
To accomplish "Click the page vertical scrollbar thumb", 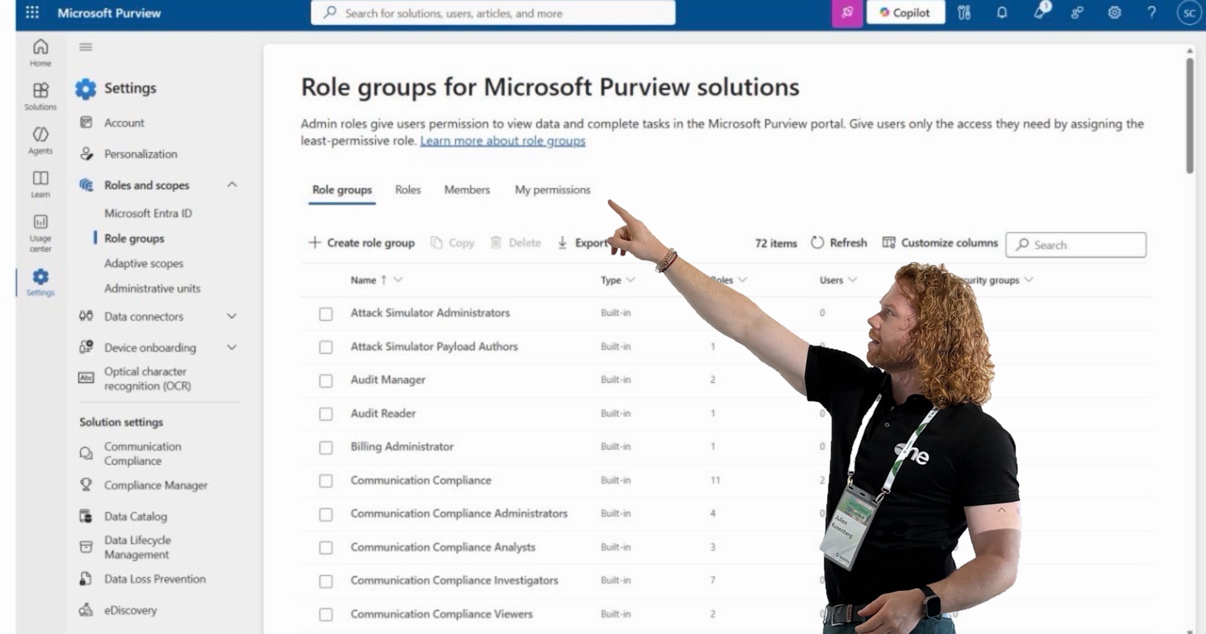I will coord(1190,115).
